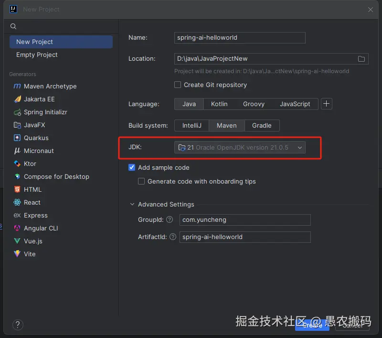Select the Vue.js generator icon
382x338 pixels.
point(17,241)
